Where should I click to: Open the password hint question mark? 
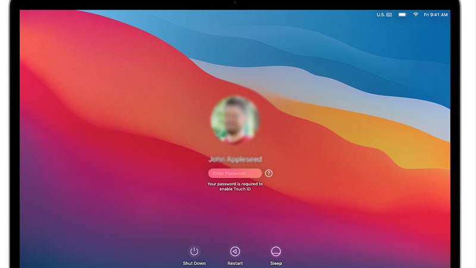coord(269,173)
